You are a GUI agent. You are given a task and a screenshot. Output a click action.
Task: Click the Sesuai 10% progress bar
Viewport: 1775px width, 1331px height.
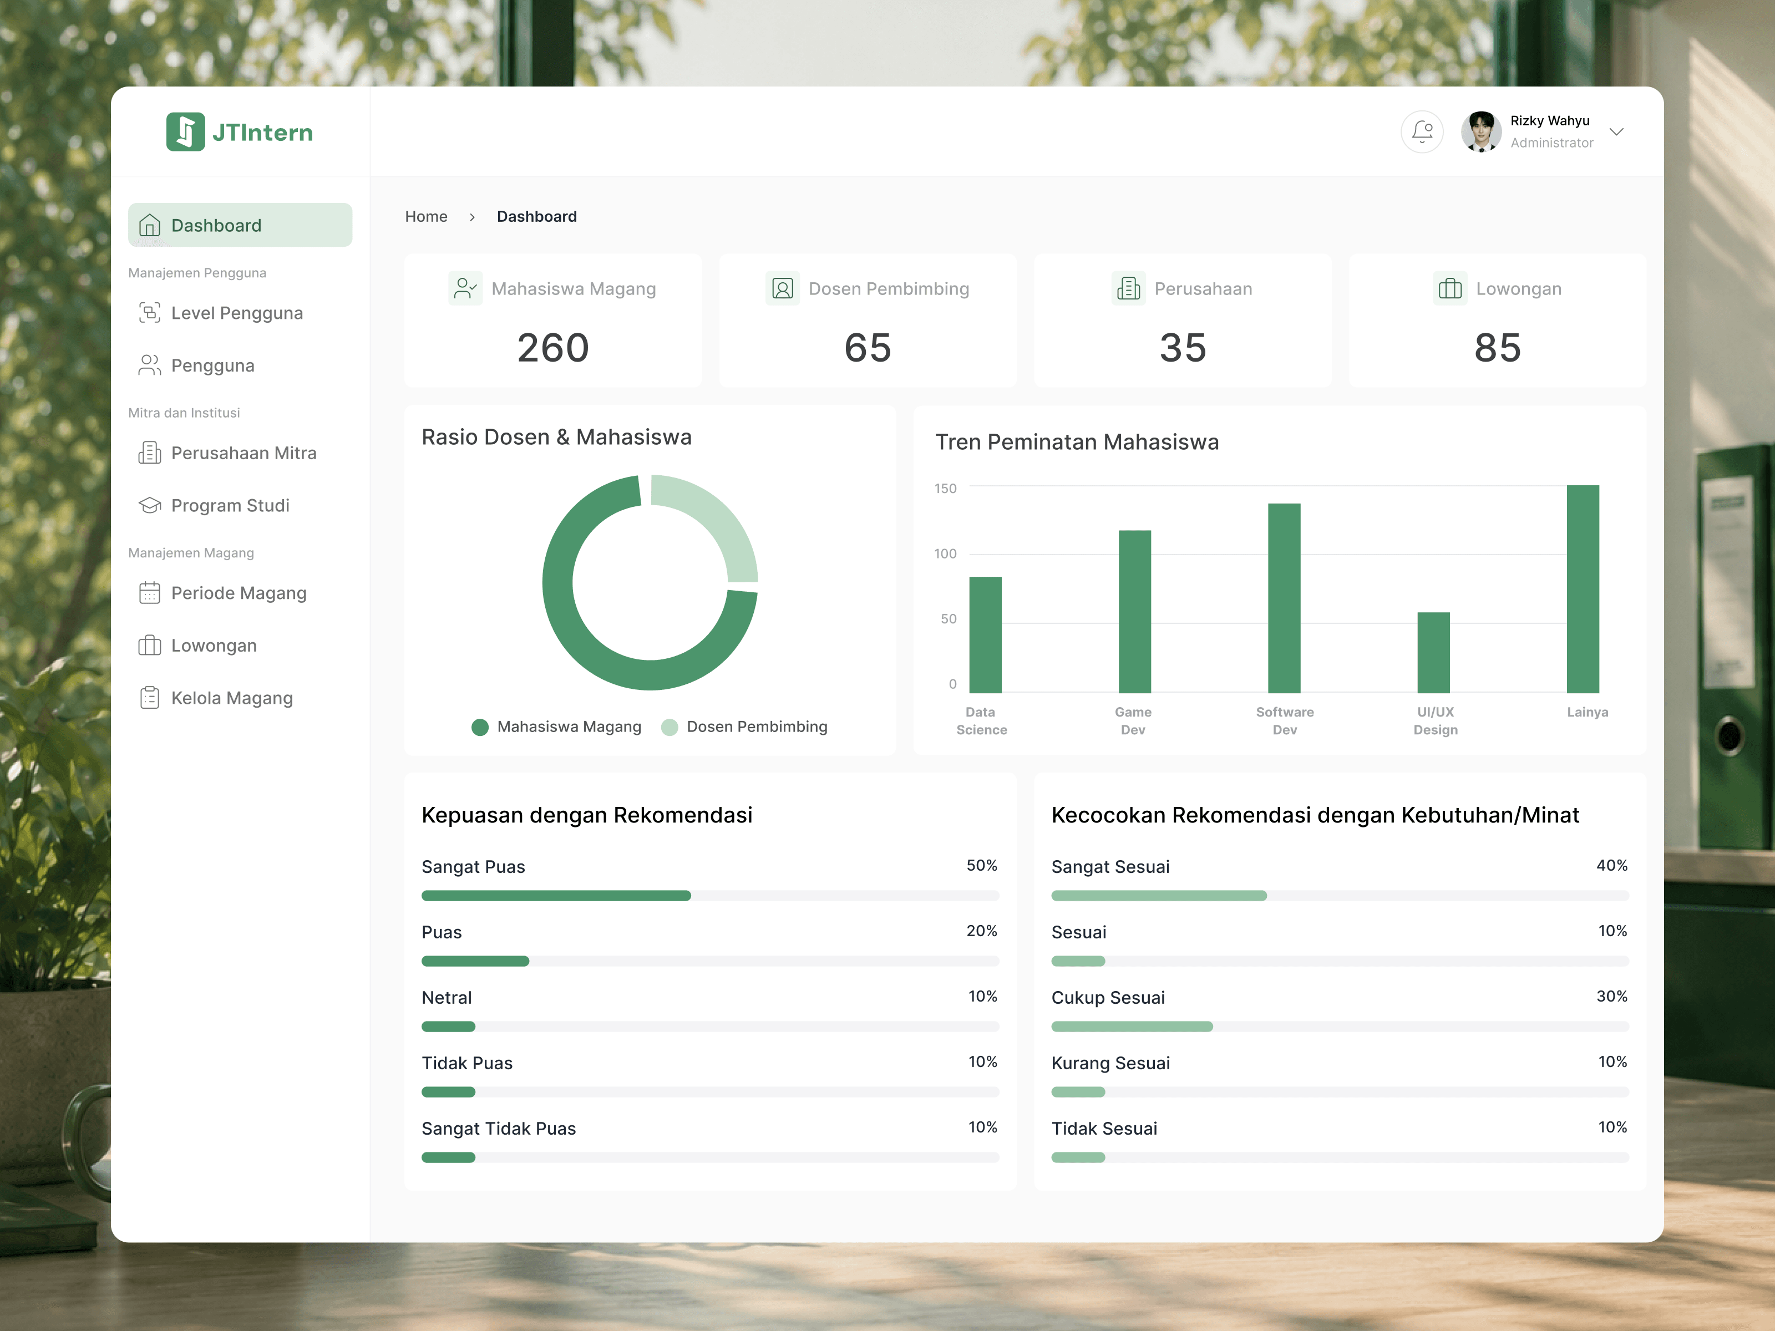pyautogui.click(x=1340, y=961)
